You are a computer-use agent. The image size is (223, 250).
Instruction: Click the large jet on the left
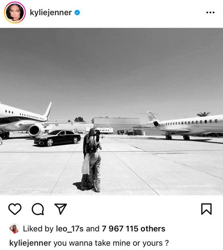point(25,120)
